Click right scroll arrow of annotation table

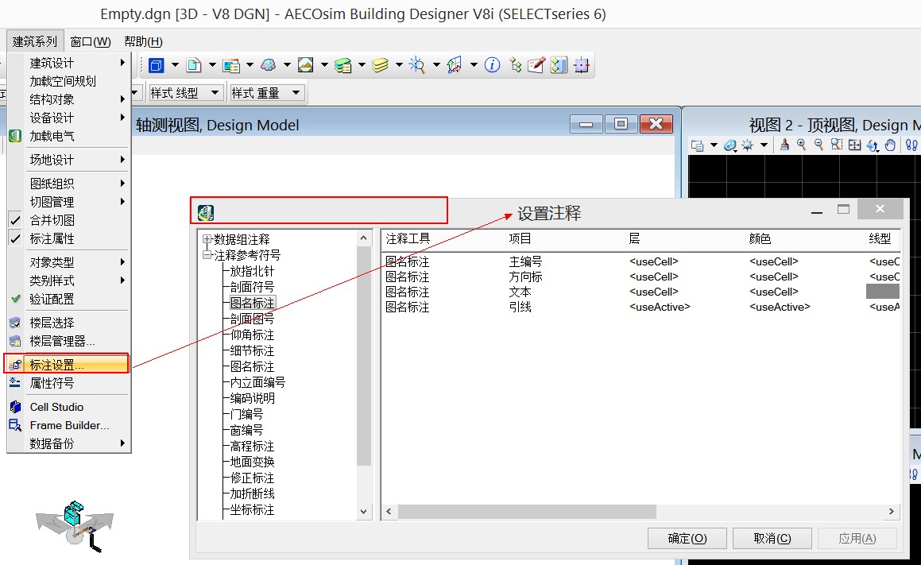click(891, 512)
